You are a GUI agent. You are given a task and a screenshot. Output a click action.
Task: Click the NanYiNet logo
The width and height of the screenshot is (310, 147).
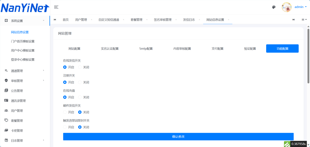[25, 8]
